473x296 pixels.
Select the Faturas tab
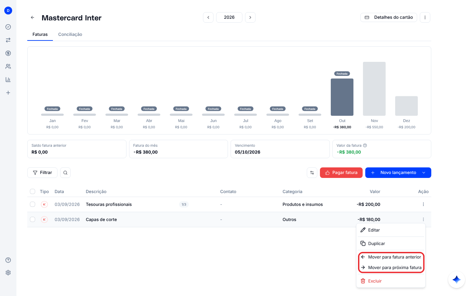tap(40, 34)
